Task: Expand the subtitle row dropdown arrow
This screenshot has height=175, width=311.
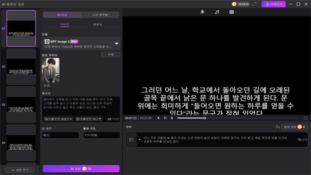Action: [x=140, y=140]
